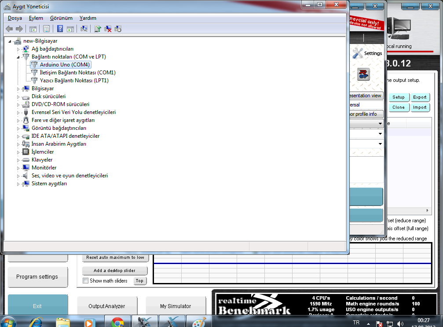The image size is (443, 327).
Task: Click the Import button
Action: click(420, 107)
